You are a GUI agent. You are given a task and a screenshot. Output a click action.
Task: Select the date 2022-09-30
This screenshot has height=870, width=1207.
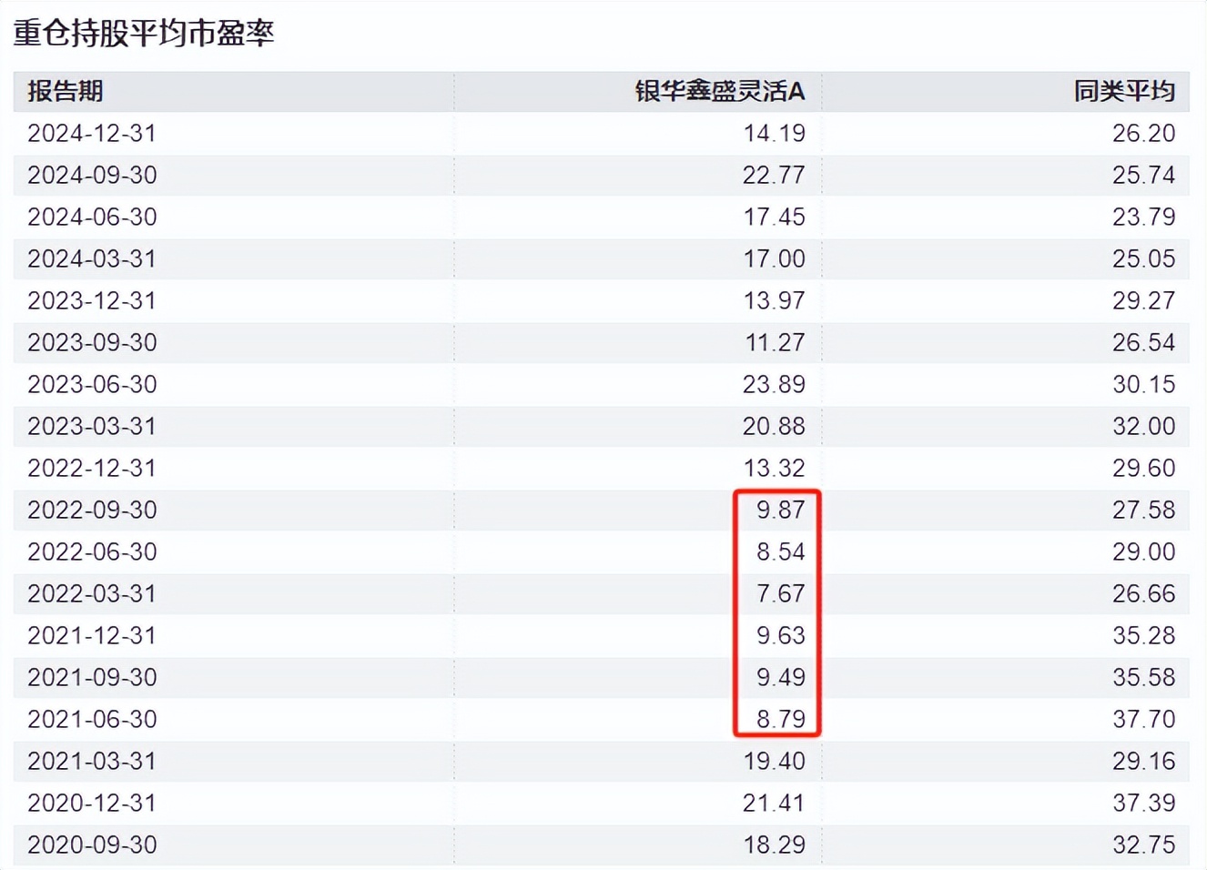(92, 510)
